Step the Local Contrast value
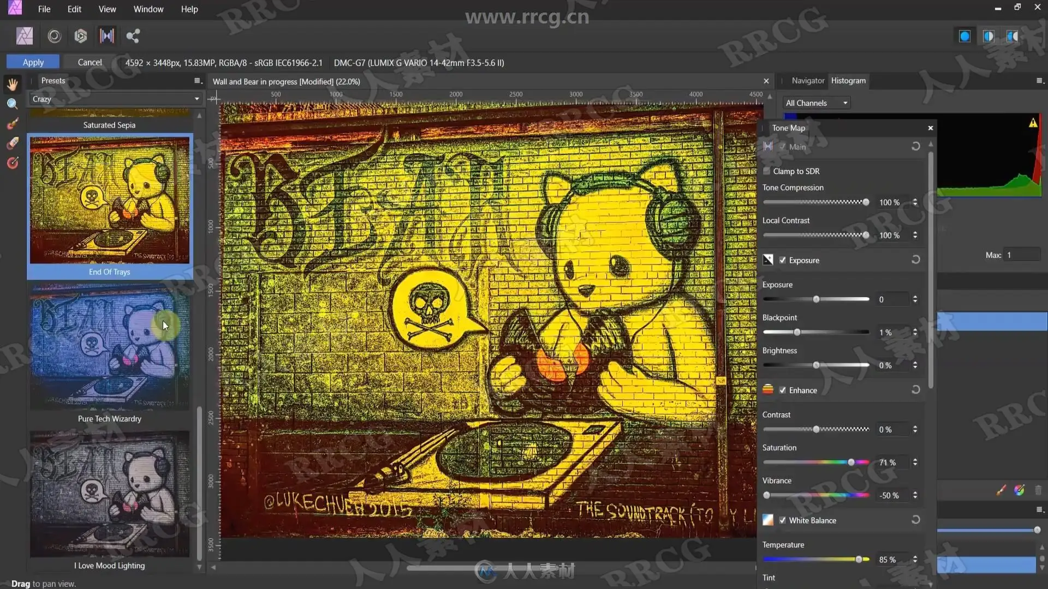Viewport: 1048px width, 589px height. (x=915, y=235)
